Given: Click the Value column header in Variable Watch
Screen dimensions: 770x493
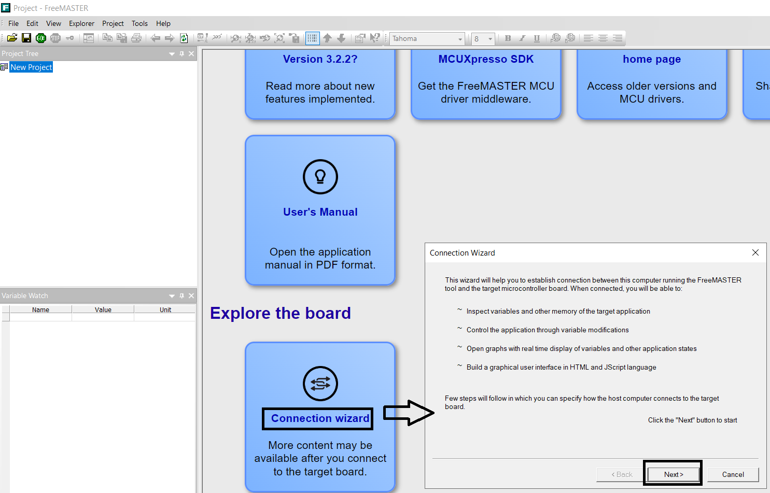Looking at the screenshot, I should tap(103, 309).
